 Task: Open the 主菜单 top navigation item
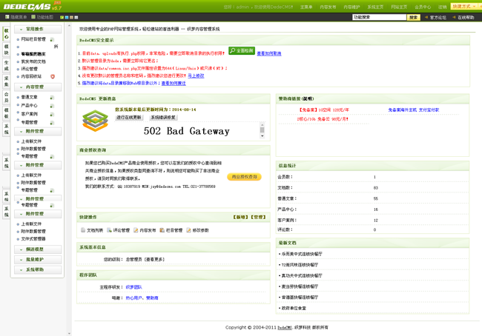(306, 7)
